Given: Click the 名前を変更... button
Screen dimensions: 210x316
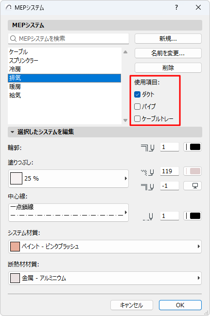Looking at the screenshot, I should (x=168, y=53).
